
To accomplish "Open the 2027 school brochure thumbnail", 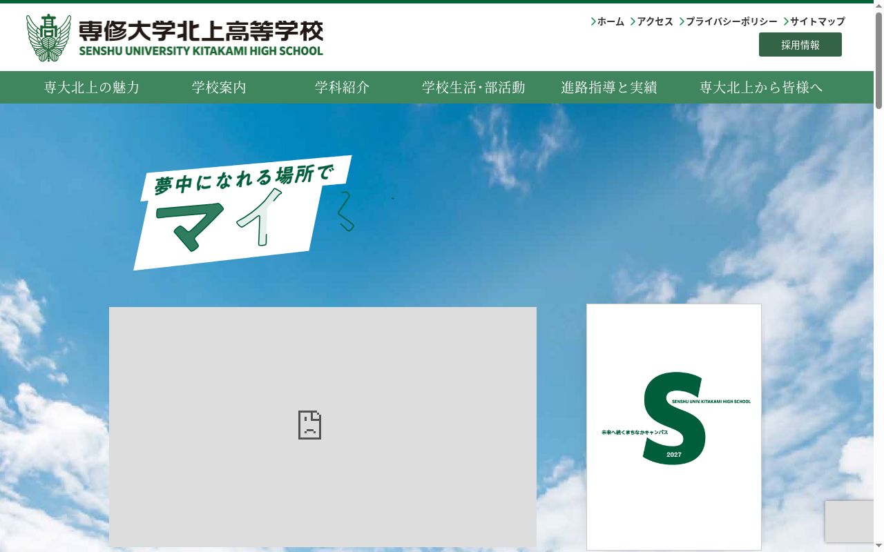I will tap(674, 427).
